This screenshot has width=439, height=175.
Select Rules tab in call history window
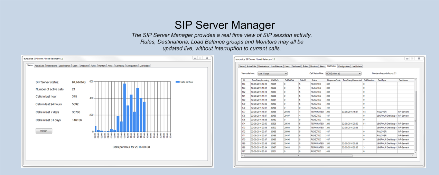click(305, 66)
